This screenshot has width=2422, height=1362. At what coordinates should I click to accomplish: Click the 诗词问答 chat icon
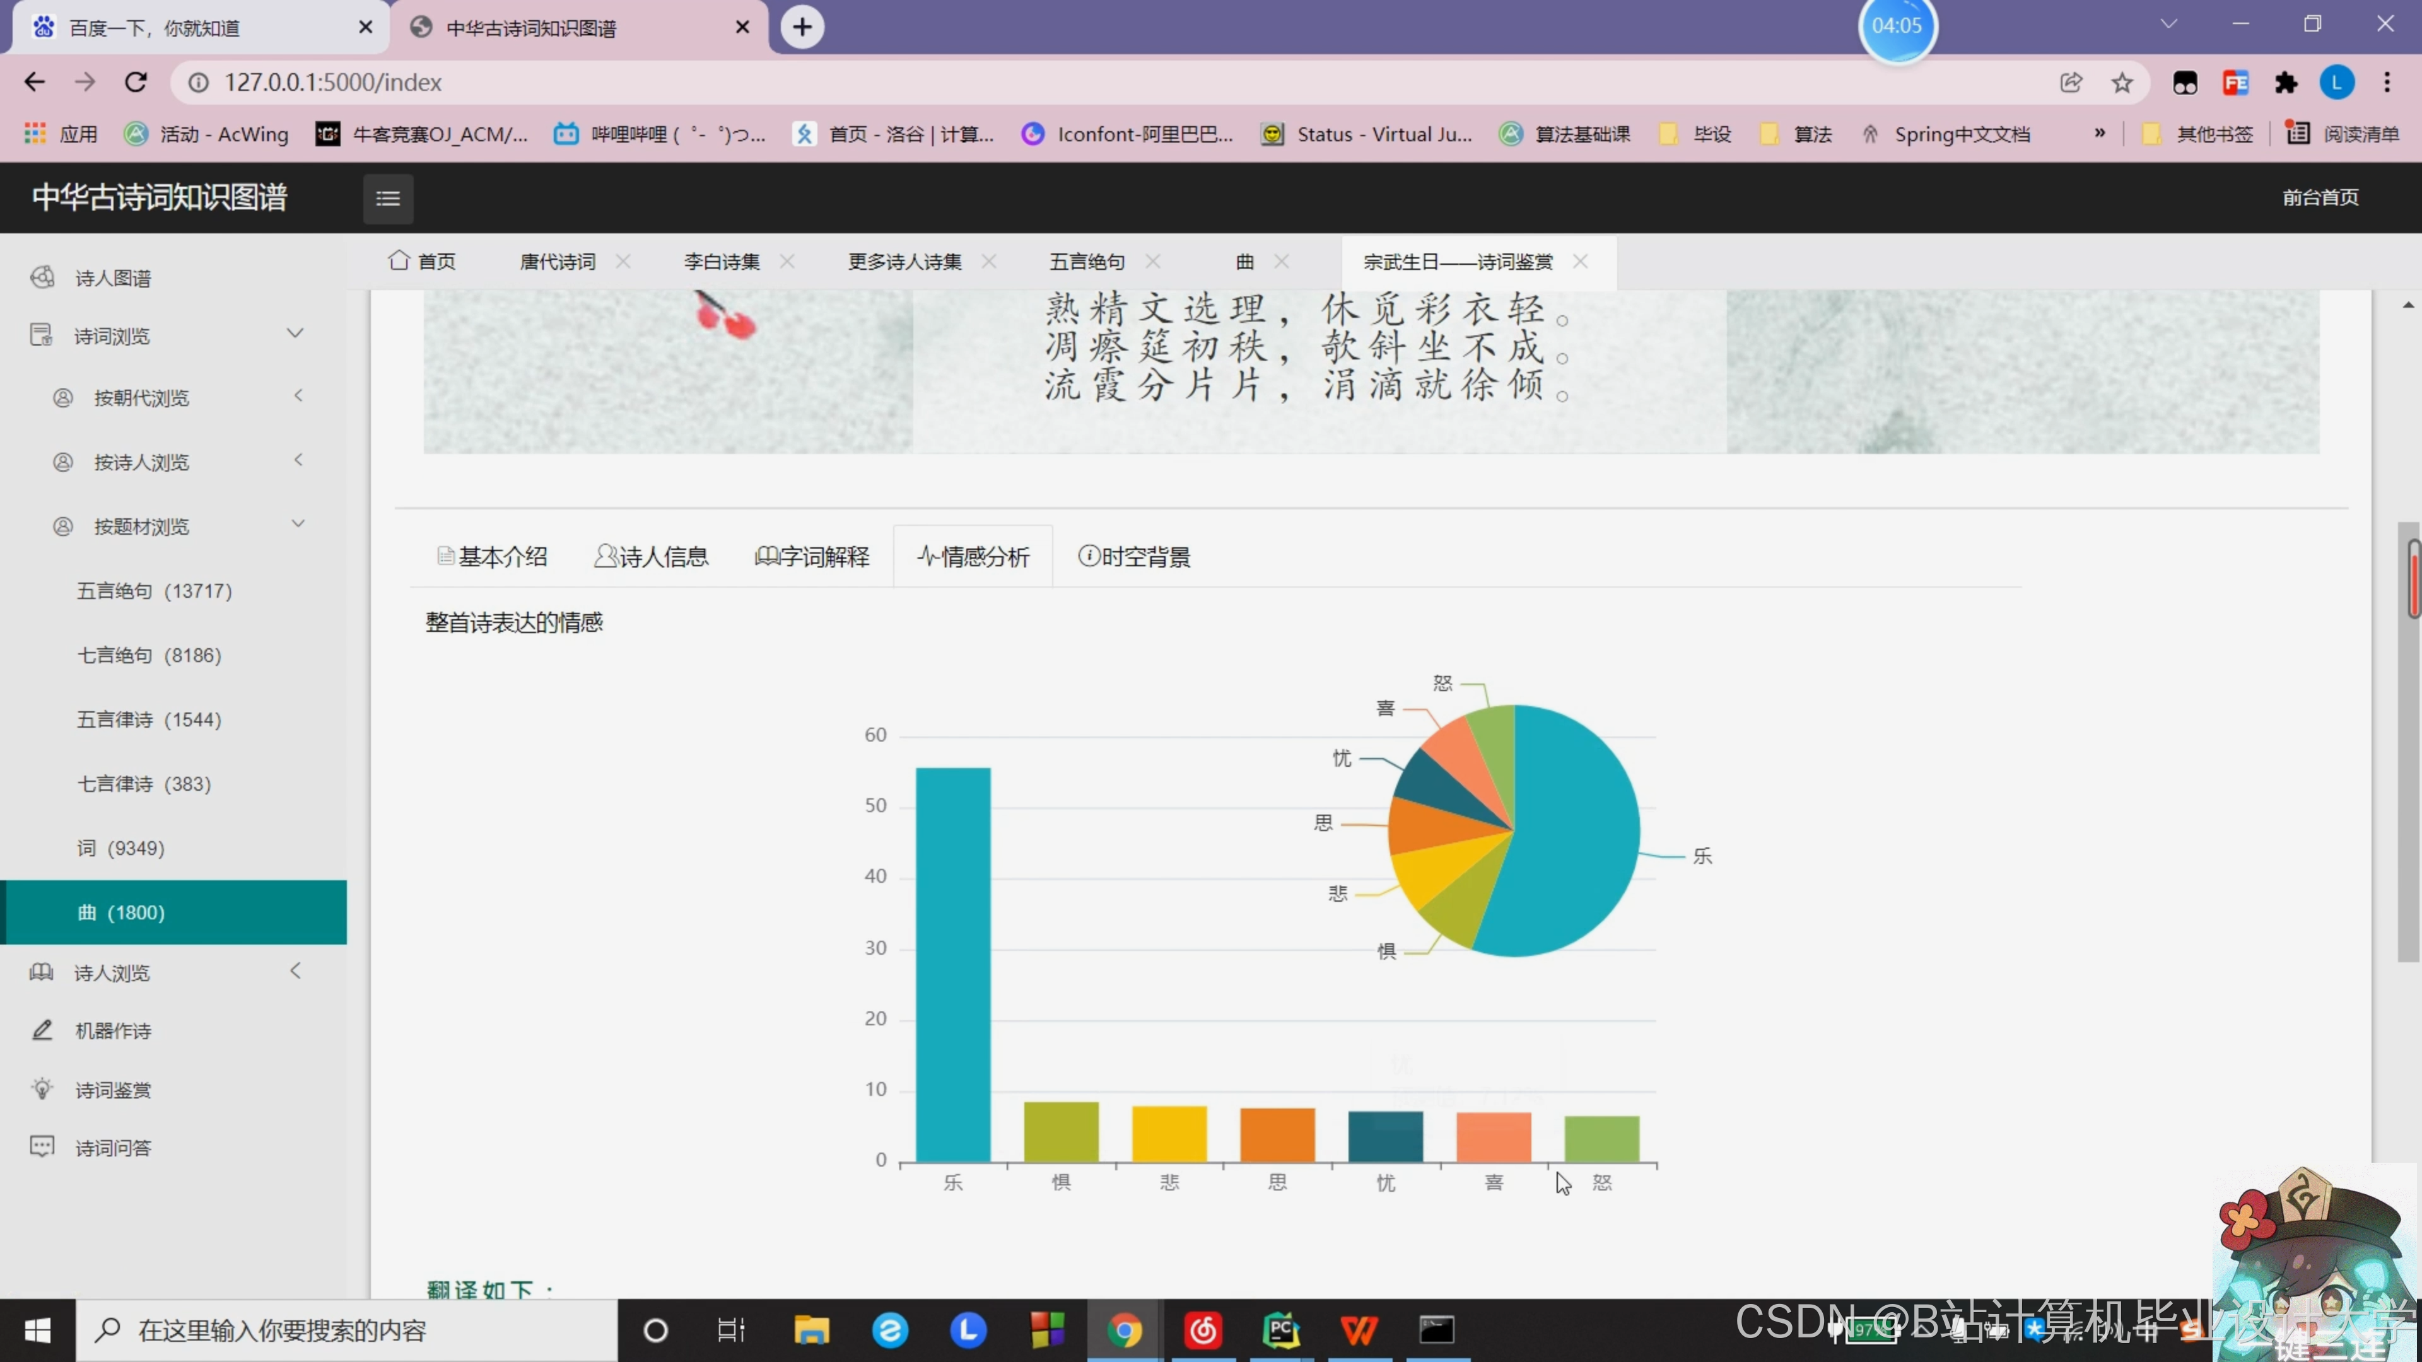(42, 1147)
